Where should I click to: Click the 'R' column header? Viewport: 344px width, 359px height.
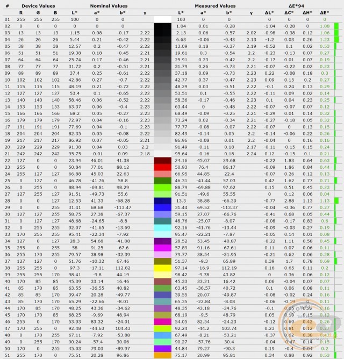click(x=21, y=13)
